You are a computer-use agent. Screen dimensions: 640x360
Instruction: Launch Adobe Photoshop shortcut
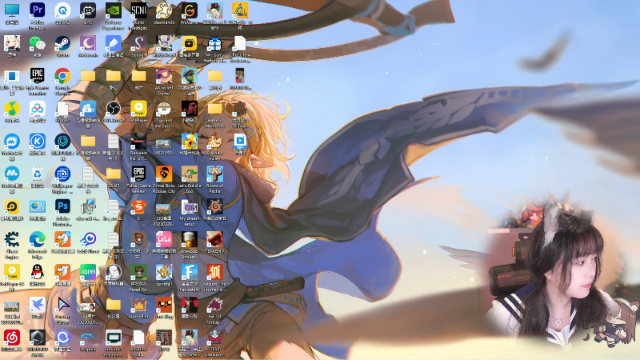click(x=62, y=206)
